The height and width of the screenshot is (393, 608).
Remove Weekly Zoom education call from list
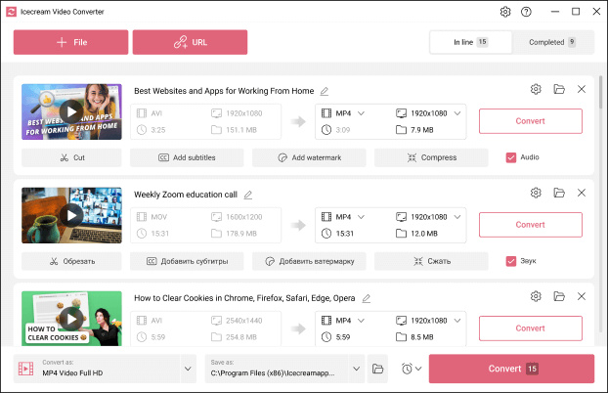coord(582,193)
